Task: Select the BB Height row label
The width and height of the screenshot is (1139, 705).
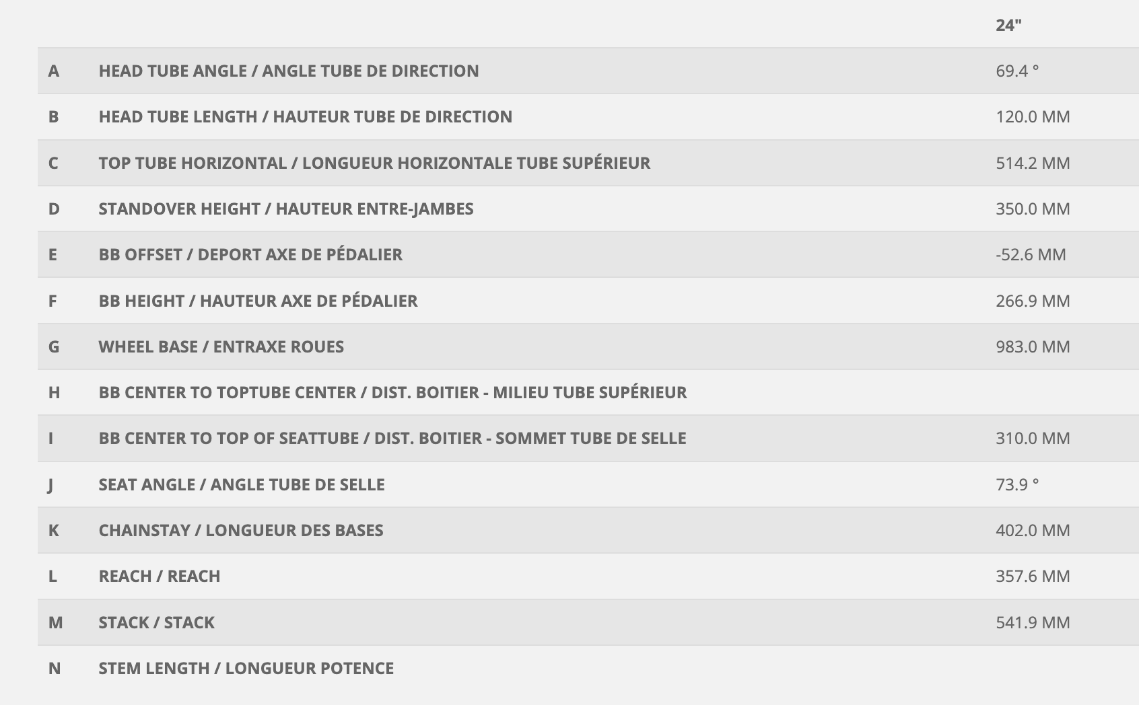Action: (258, 301)
